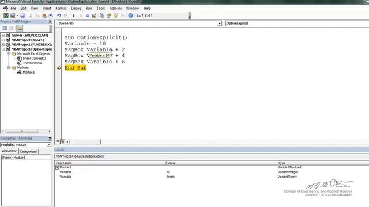369x207 pixels.
Task: Collapse the VBAProject (OptionExplicit) node
Action: tap(3, 49)
